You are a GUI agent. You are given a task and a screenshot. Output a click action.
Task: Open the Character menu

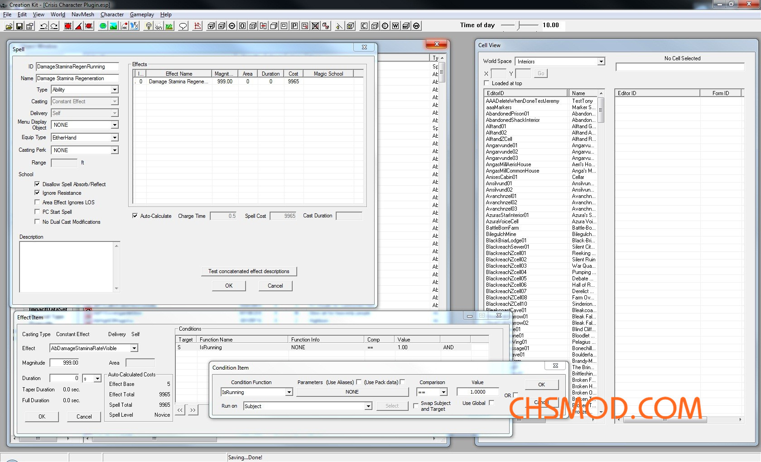pyautogui.click(x=112, y=14)
